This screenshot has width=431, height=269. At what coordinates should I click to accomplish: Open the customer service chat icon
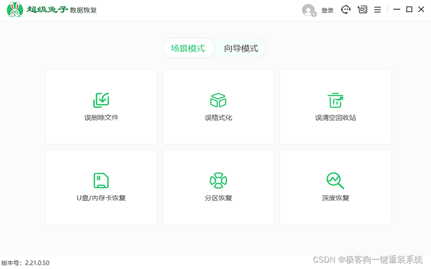point(346,10)
